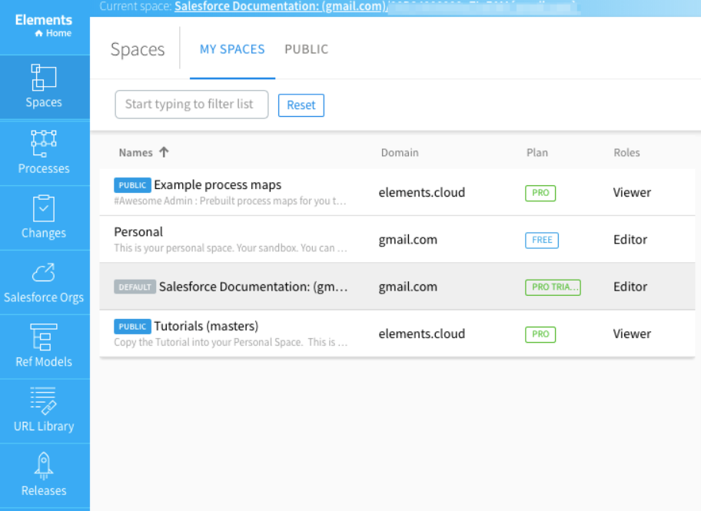The image size is (701, 511).
Task: Open the Ref Models icon
Action: point(44,337)
